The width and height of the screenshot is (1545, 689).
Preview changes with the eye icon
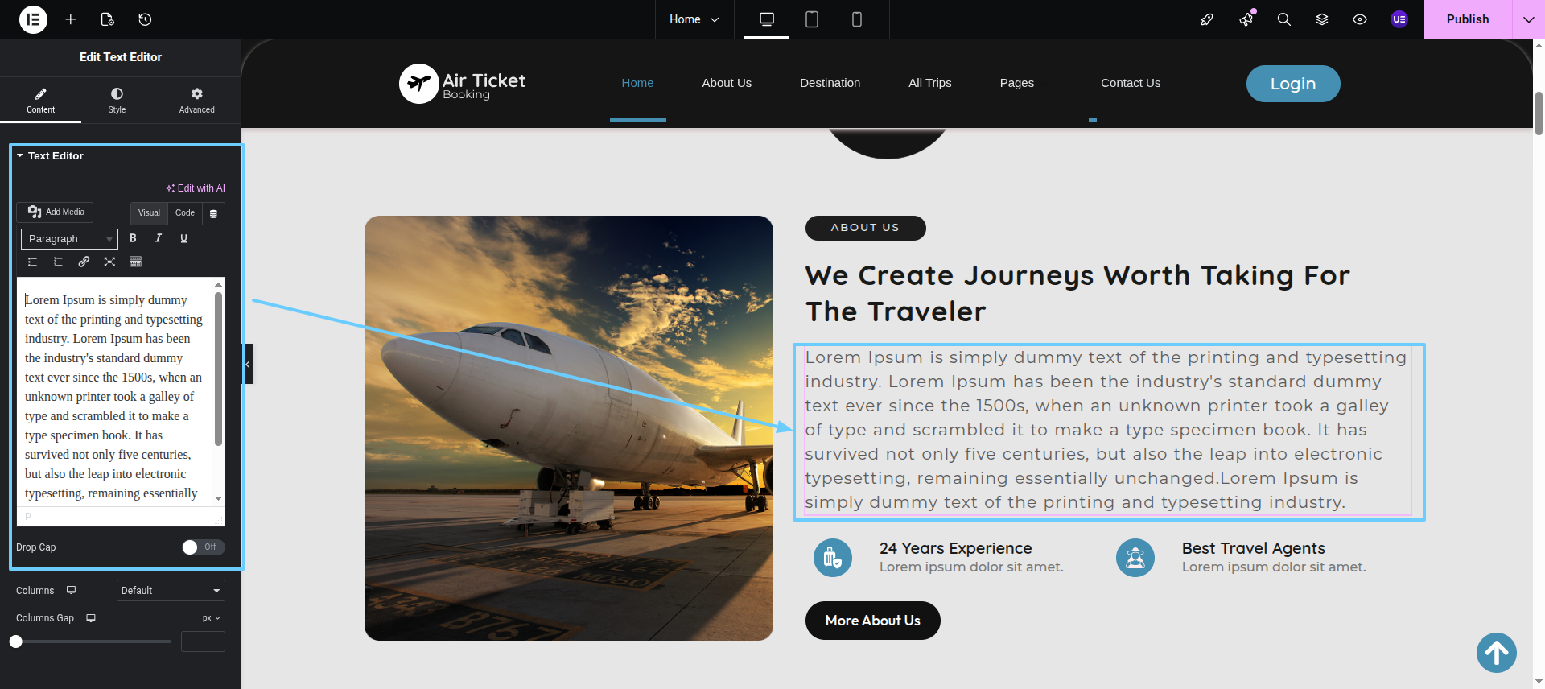pyautogui.click(x=1360, y=19)
